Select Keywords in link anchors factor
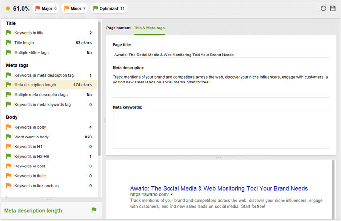 [x=49, y=186]
